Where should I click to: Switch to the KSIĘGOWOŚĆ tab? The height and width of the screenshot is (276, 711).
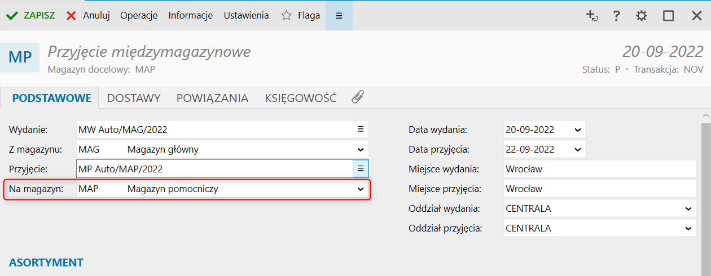301,98
